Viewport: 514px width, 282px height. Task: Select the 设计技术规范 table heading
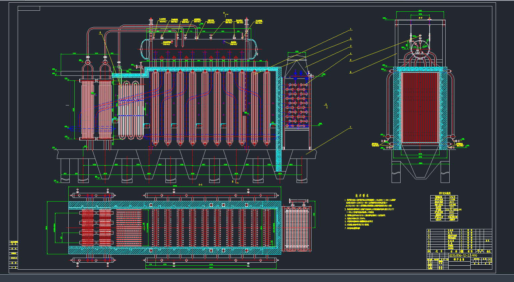coord(445,193)
